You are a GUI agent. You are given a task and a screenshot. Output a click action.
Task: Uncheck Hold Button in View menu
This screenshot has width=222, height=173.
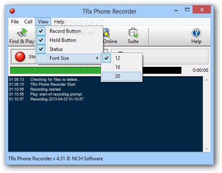point(69,40)
